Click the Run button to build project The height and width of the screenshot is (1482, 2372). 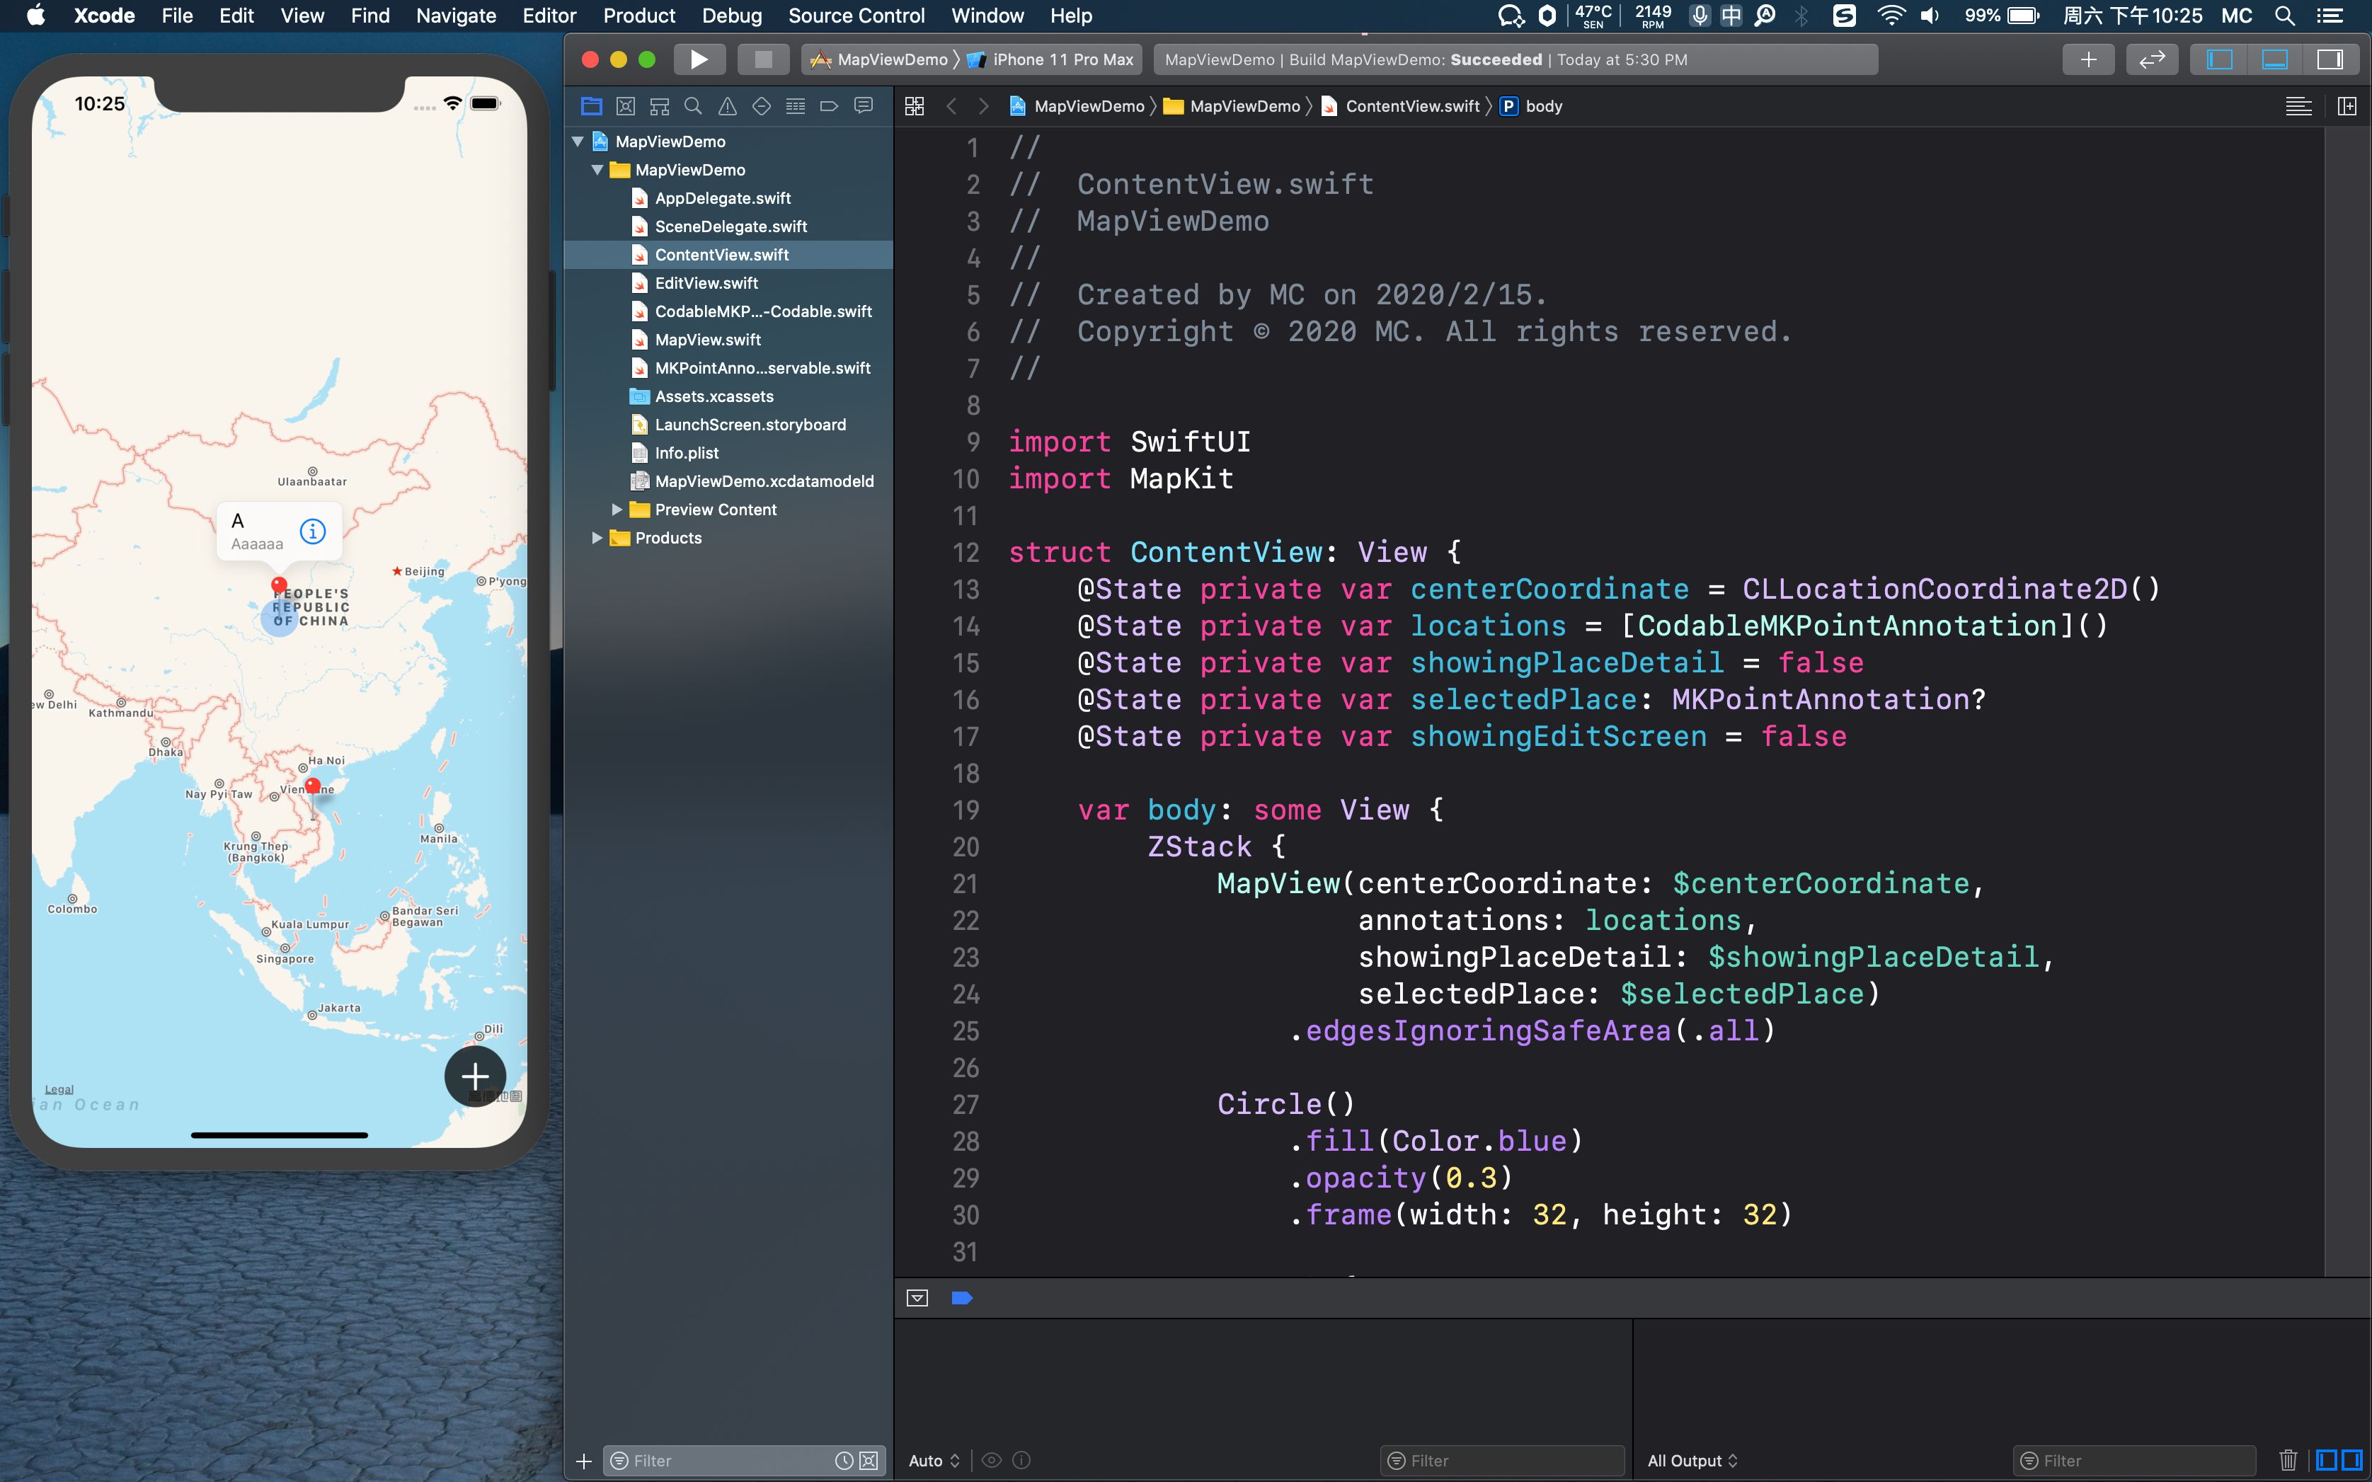click(700, 59)
